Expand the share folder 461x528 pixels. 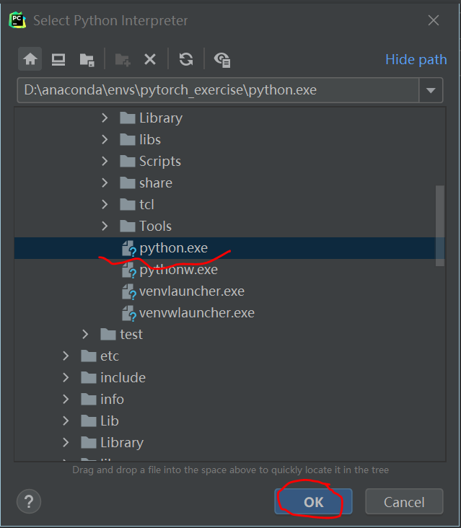[x=105, y=182]
